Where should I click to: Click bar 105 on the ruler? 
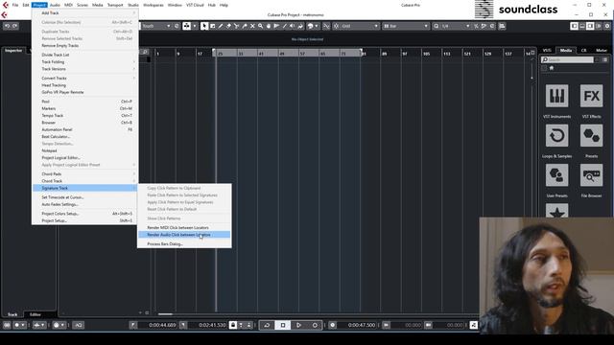coord(426,54)
